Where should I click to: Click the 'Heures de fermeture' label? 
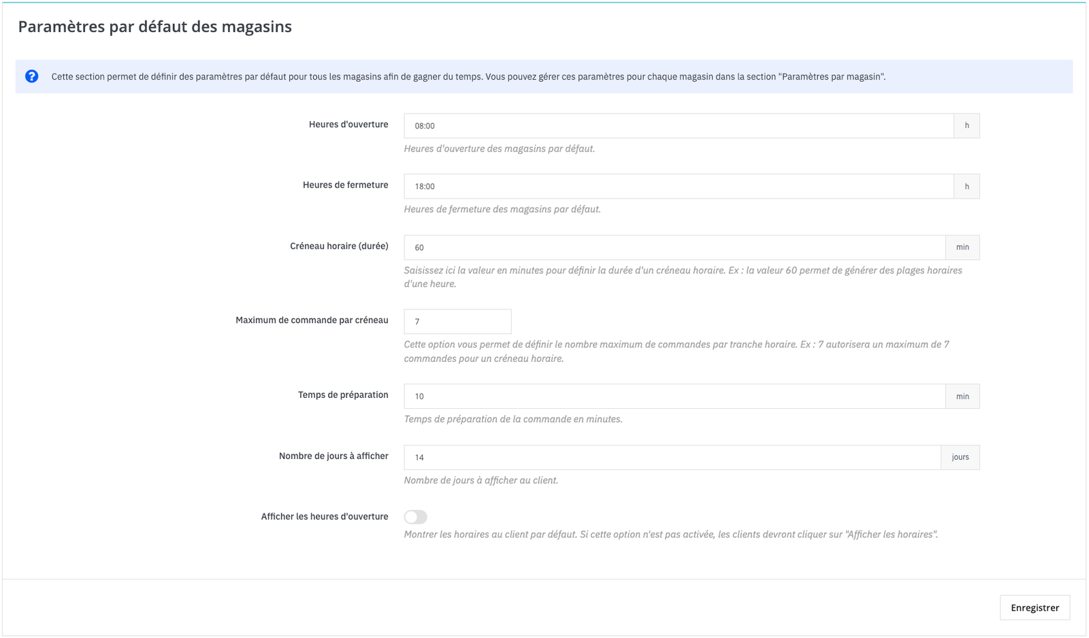[346, 185]
